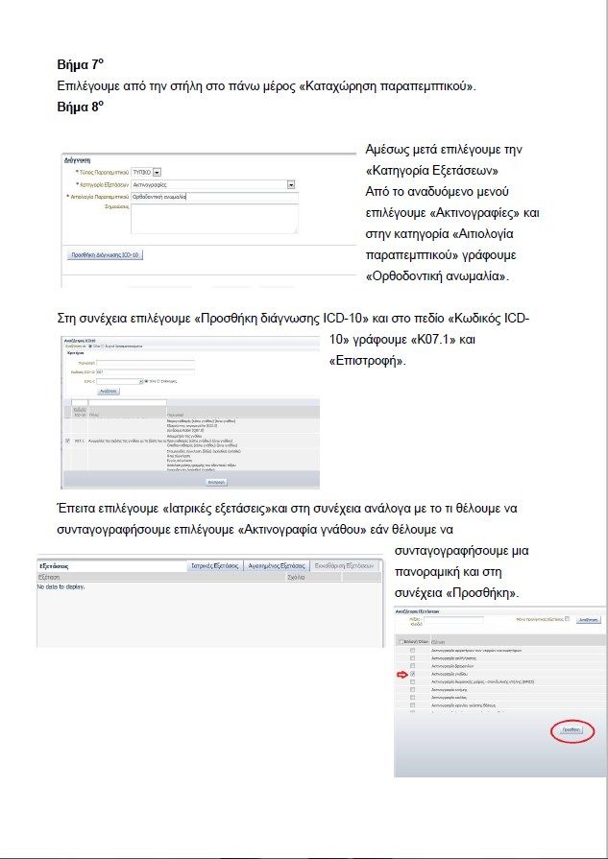Viewport: 608px width, 859px height.
Task: Click the Προσθήκη διάγνωσης ICD-10 button
Action: click(x=107, y=255)
